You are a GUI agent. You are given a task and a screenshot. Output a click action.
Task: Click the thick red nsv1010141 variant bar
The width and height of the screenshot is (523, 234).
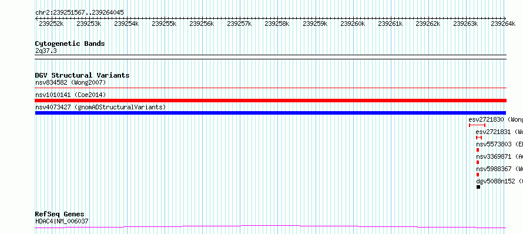point(270,101)
